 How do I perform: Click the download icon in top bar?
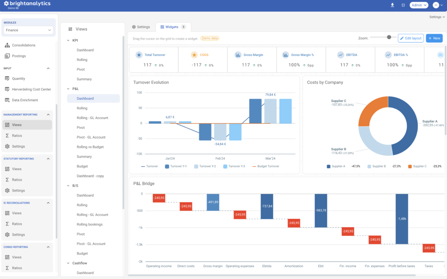392,5
